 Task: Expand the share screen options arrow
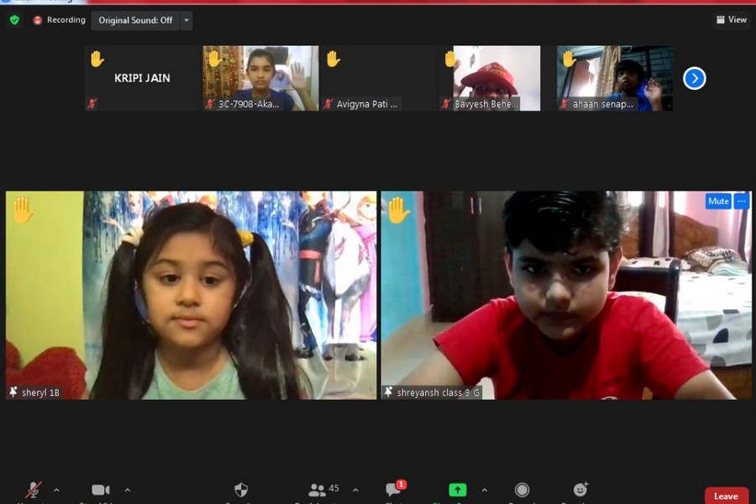pyautogui.click(x=484, y=490)
